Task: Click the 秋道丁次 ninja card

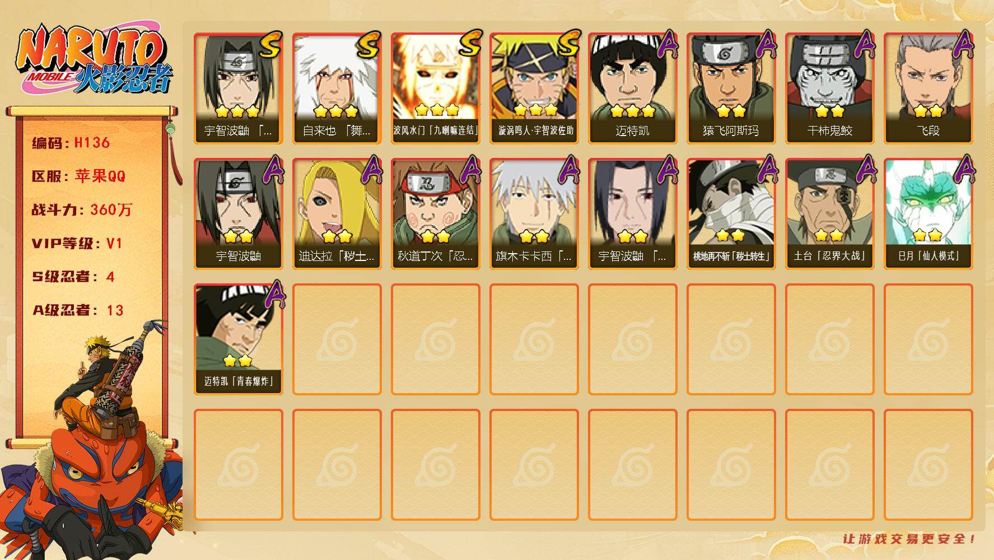Action: (435, 214)
